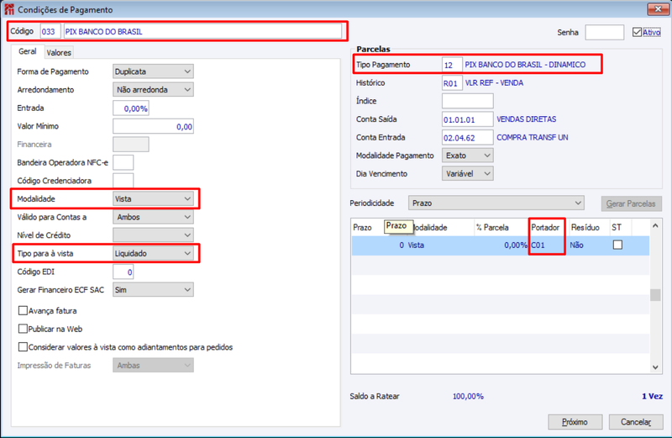Screen dimensions: 672x438
Task: Click the Conta Saída field 01.01.01
Action: tap(468, 119)
